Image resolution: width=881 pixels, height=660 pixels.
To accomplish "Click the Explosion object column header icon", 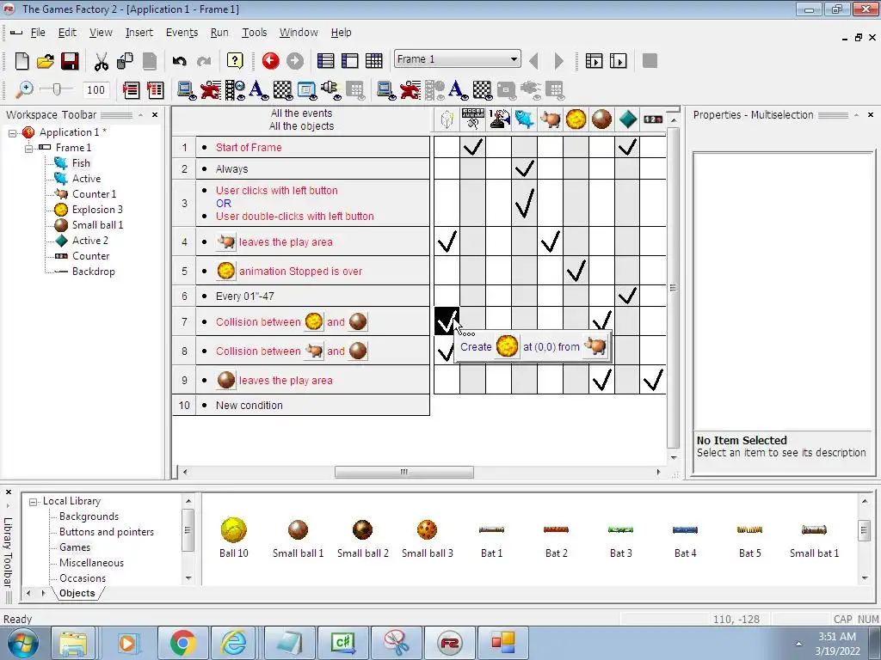I will coord(576,119).
